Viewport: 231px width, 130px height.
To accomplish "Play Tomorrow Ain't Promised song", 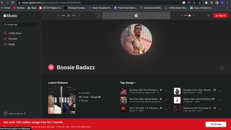I will click(x=198, y=108).
